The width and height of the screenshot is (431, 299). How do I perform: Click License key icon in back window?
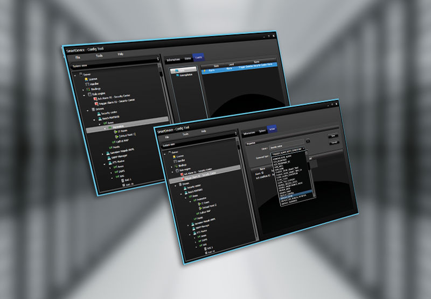pos(86,79)
